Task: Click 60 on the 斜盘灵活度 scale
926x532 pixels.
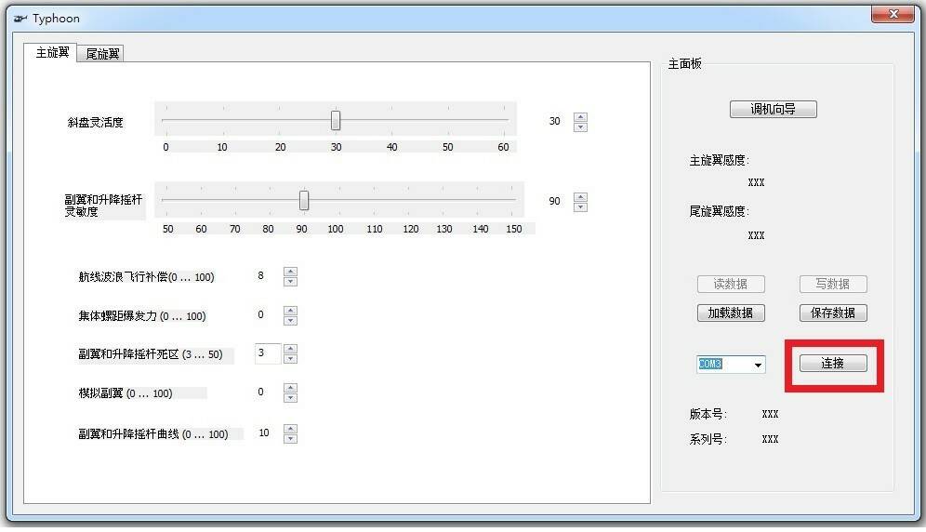Action: pos(503,147)
